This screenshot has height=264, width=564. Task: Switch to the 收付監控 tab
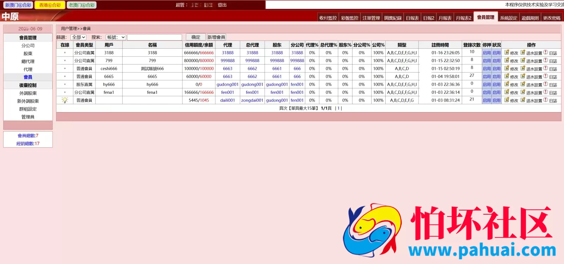[328, 18]
